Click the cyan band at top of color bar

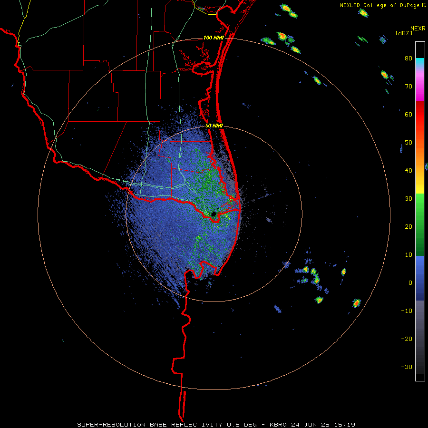coord(420,61)
